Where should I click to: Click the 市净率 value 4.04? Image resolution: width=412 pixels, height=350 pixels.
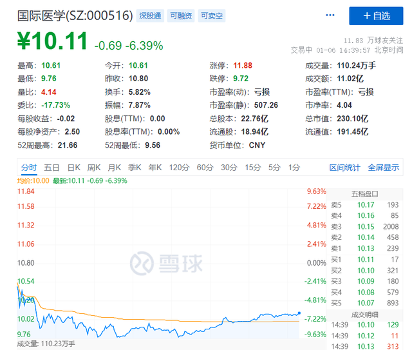click(344, 105)
